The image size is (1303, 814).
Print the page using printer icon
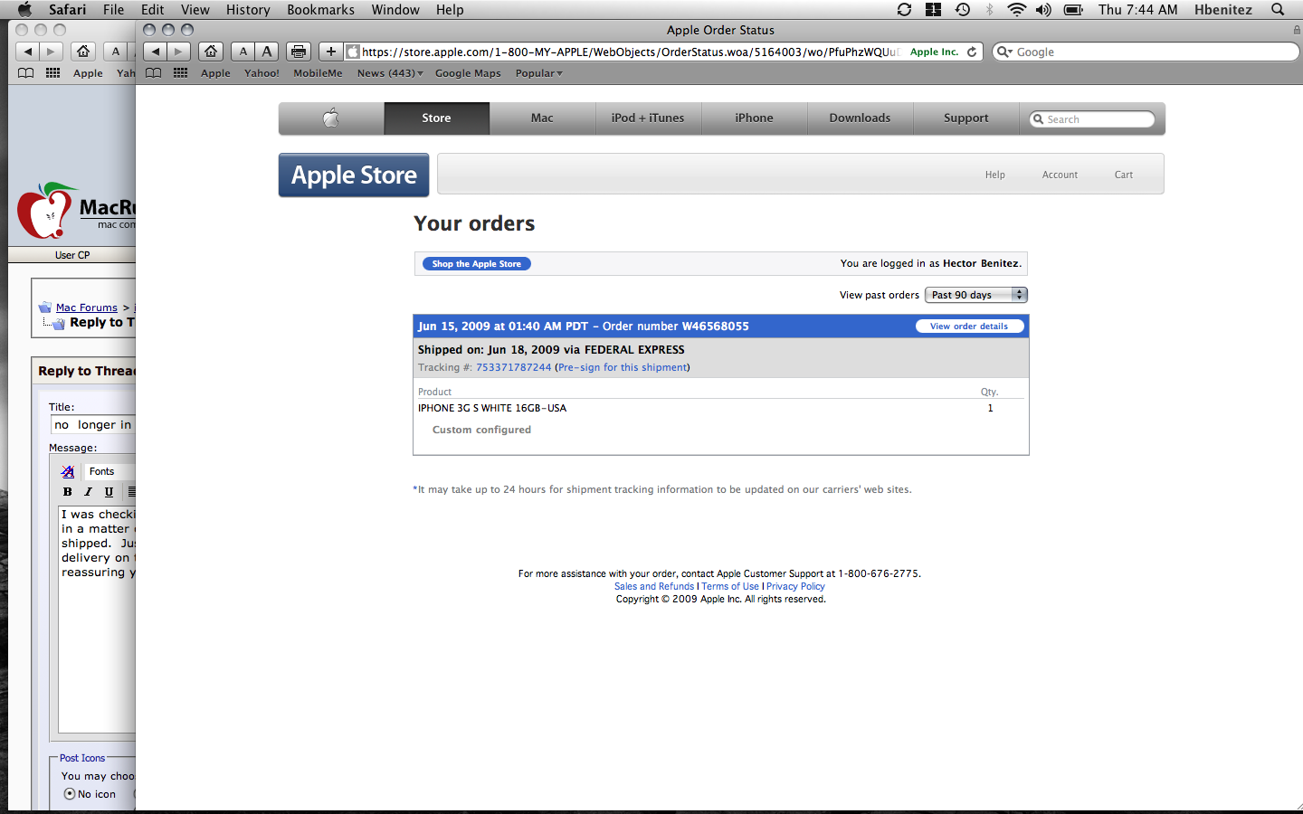(299, 52)
